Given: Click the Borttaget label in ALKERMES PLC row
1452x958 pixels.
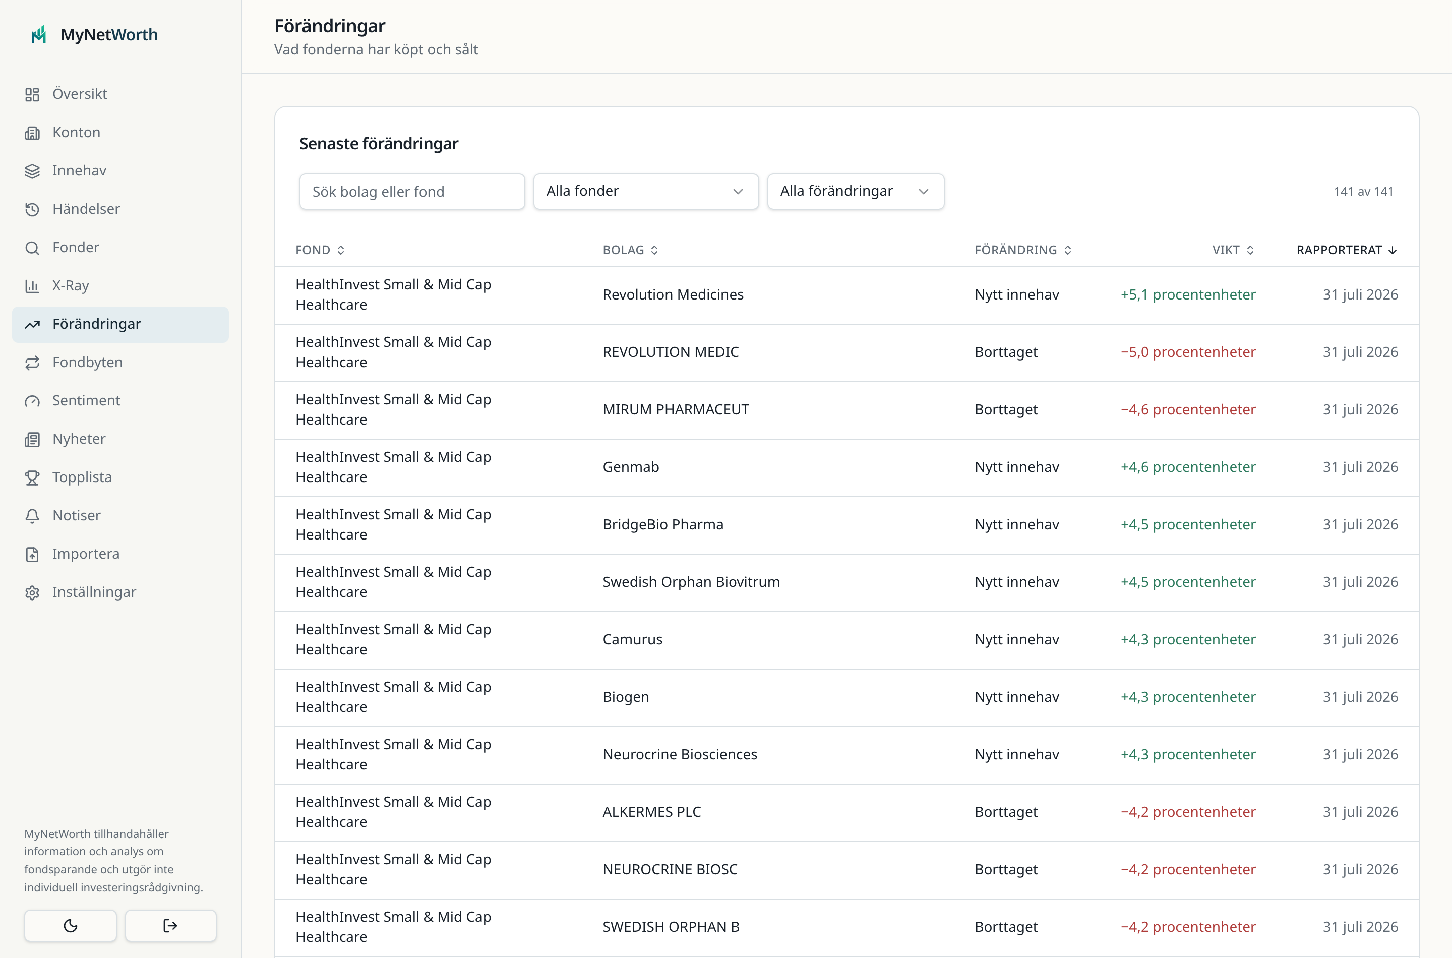Looking at the screenshot, I should (x=1006, y=812).
